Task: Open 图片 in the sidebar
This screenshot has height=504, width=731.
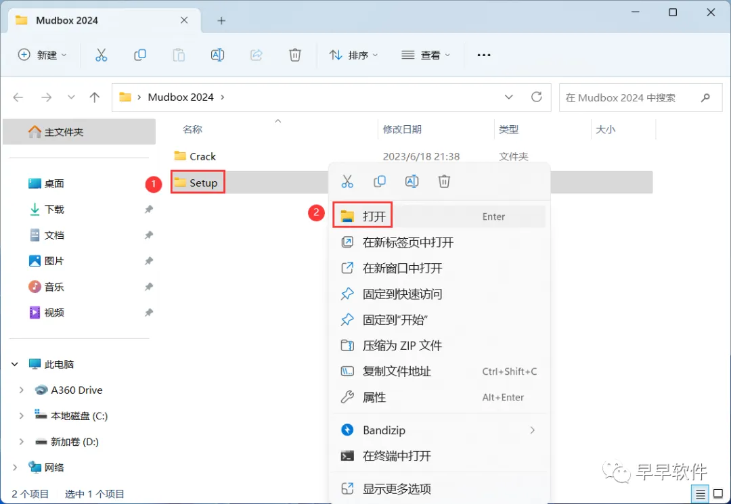Action: (46, 261)
